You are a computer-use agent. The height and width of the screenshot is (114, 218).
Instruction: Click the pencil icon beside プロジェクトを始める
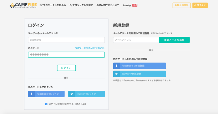click(41, 5)
